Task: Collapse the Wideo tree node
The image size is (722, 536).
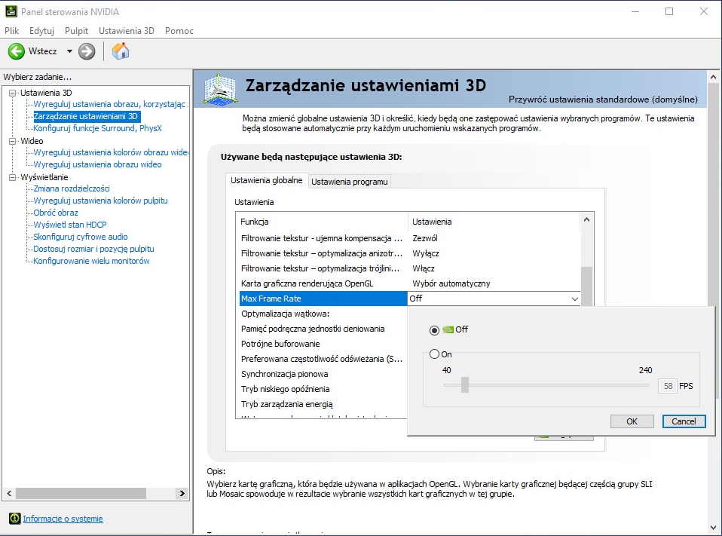Action: pos(12,141)
